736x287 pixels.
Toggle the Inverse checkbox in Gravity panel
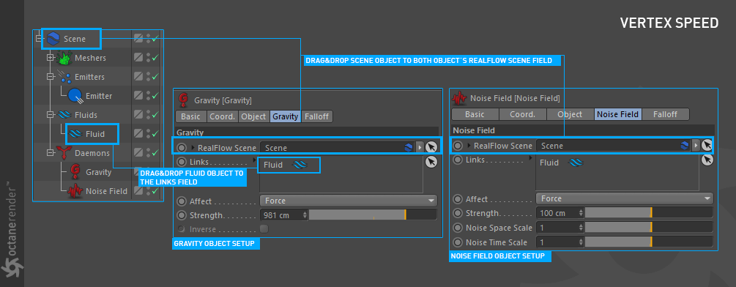[264, 229]
